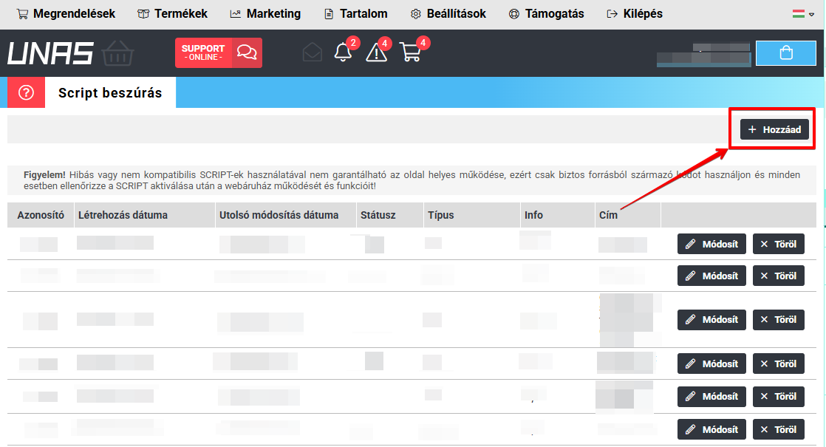
Task: Click Töröl in the fourth row
Action: [779, 364]
